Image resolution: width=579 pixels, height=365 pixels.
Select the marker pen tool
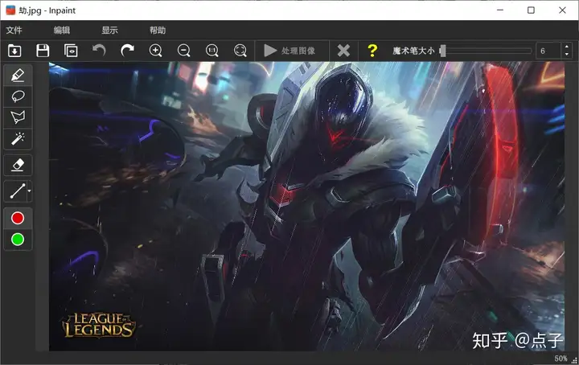pyautogui.click(x=18, y=76)
